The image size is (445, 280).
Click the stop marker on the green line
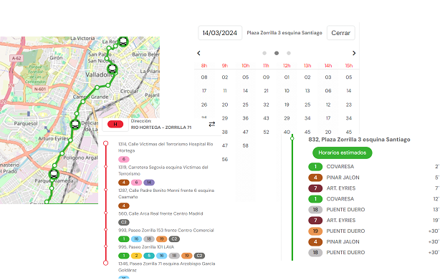(292, 138)
